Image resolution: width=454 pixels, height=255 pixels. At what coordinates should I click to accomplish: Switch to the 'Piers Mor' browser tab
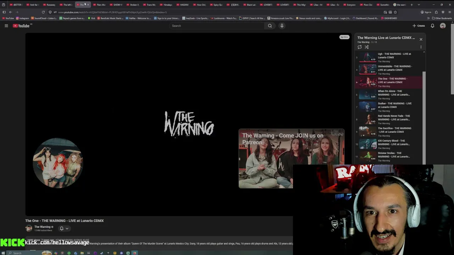(100, 5)
